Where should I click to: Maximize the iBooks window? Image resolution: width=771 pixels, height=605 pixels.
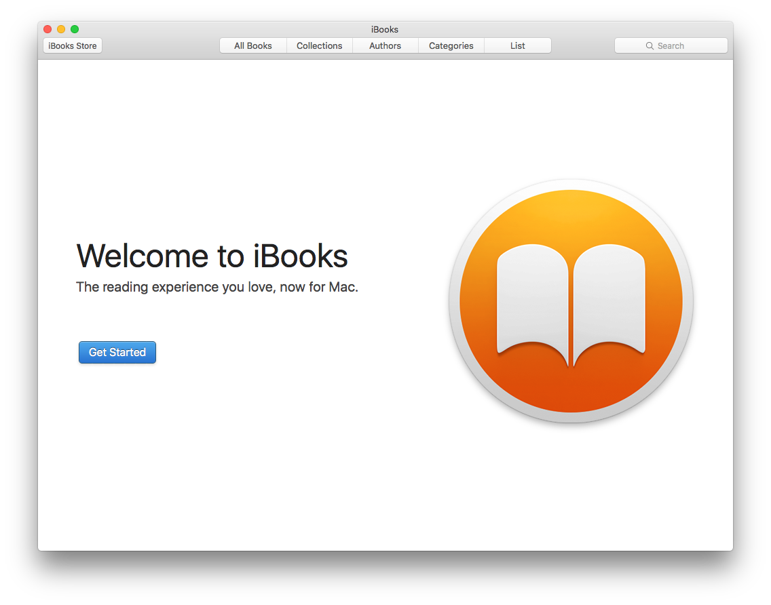tap(75, 29)
